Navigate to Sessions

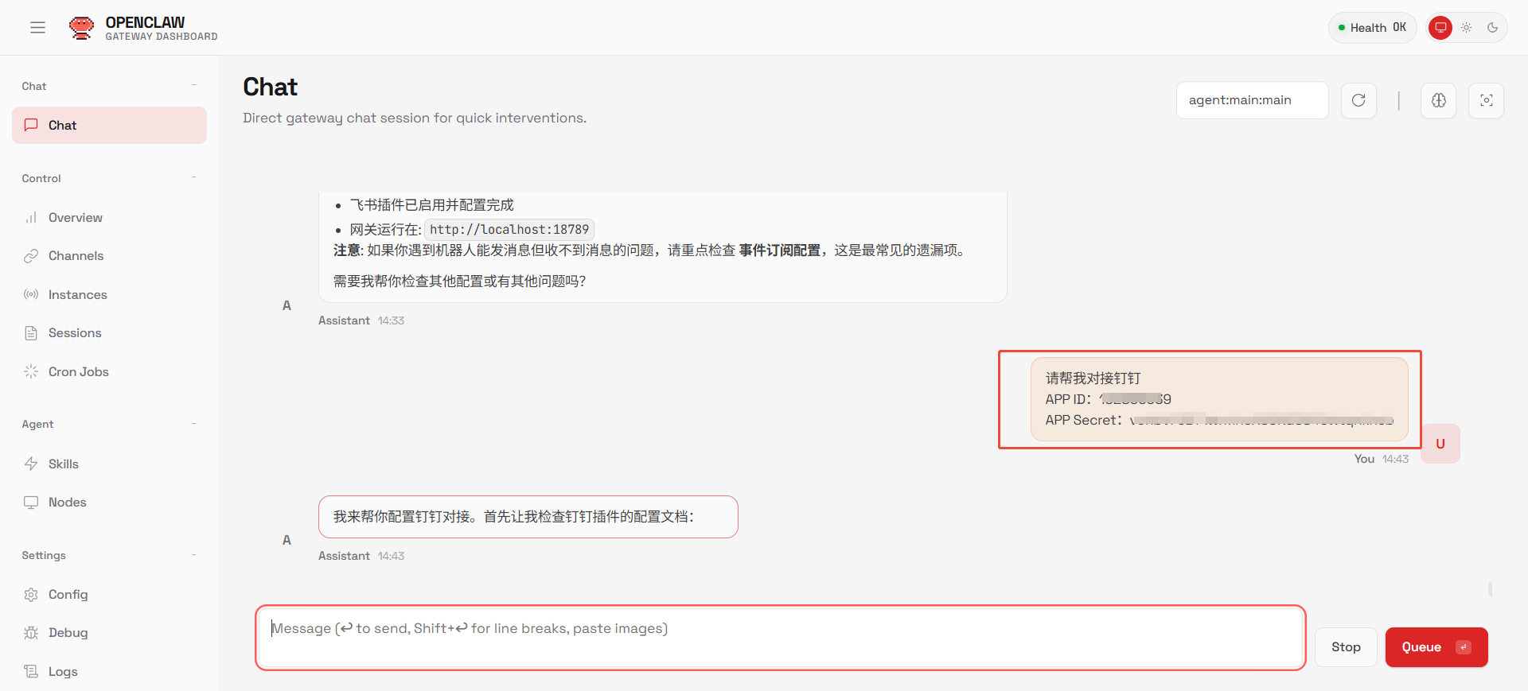click(x=109, y=333)
